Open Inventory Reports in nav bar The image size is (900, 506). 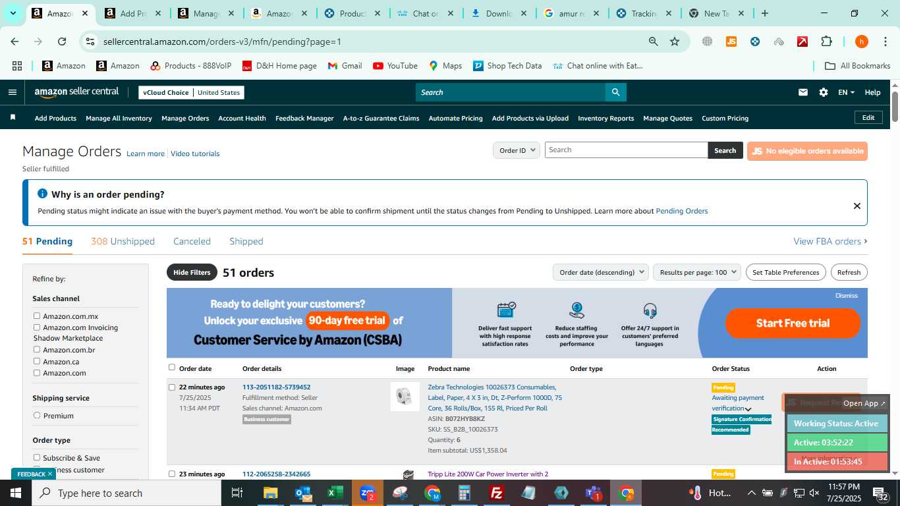click(x=605, y=118)
